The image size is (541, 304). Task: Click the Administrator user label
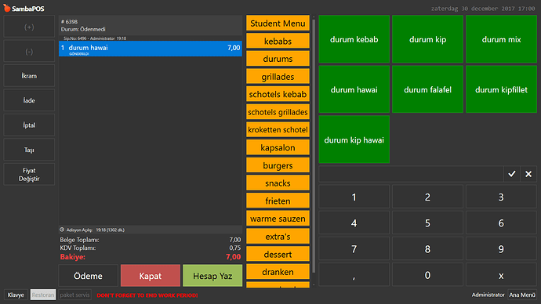click(x=488, y=295)
